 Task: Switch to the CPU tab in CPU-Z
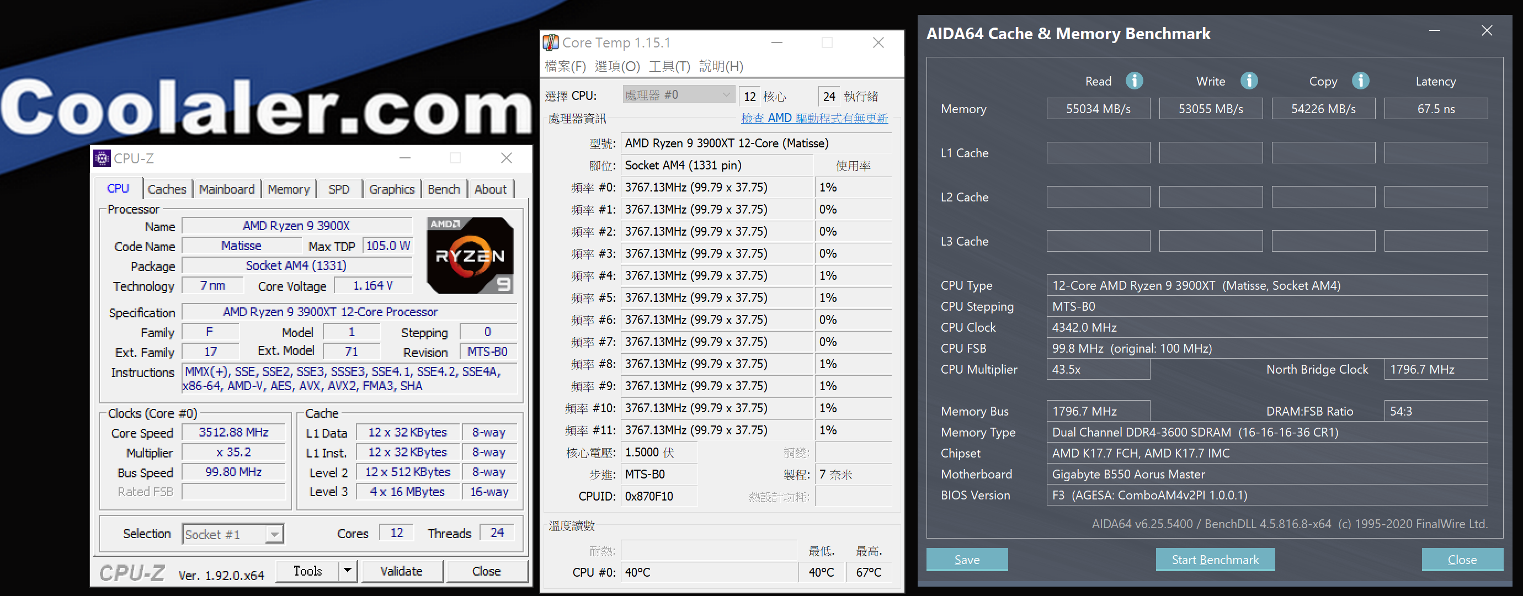click(x=118, y=189)
